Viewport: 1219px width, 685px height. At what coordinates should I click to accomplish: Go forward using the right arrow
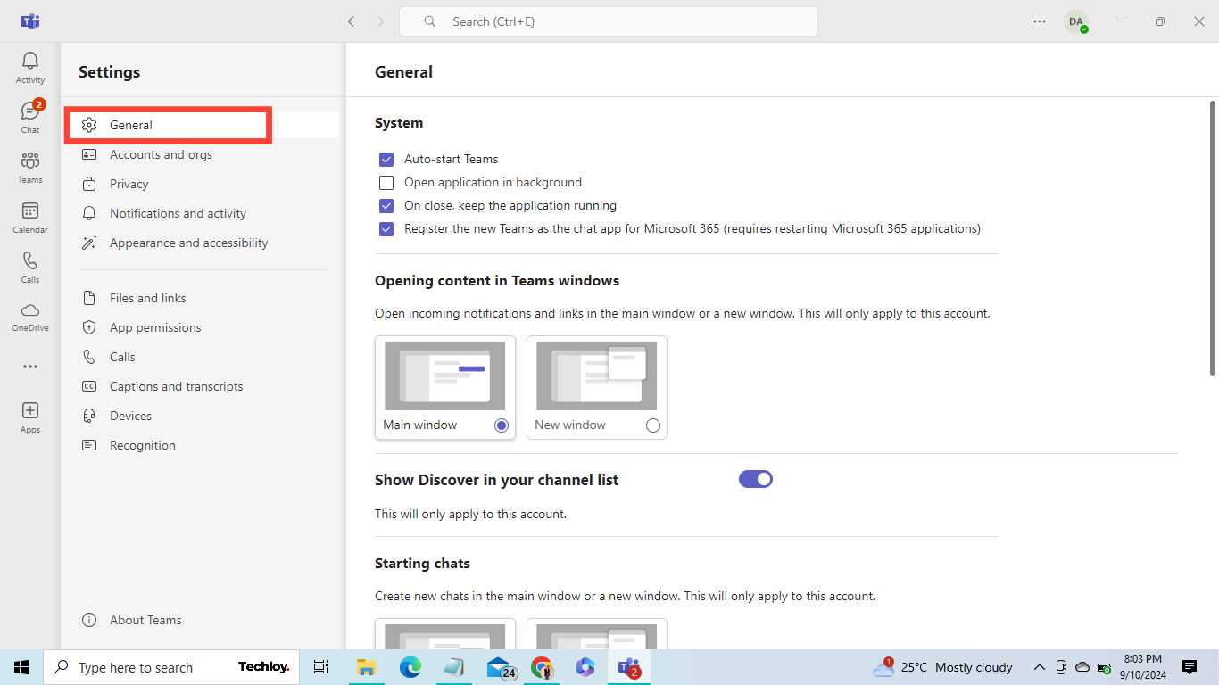pos(381,21)
